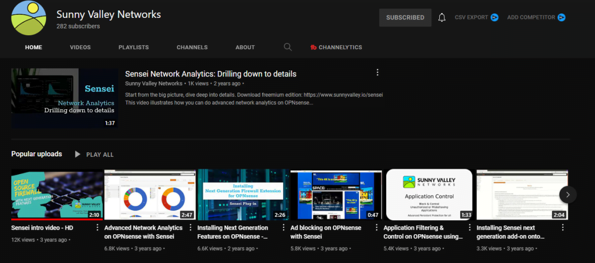Open channel search magnifier icon

288,47
